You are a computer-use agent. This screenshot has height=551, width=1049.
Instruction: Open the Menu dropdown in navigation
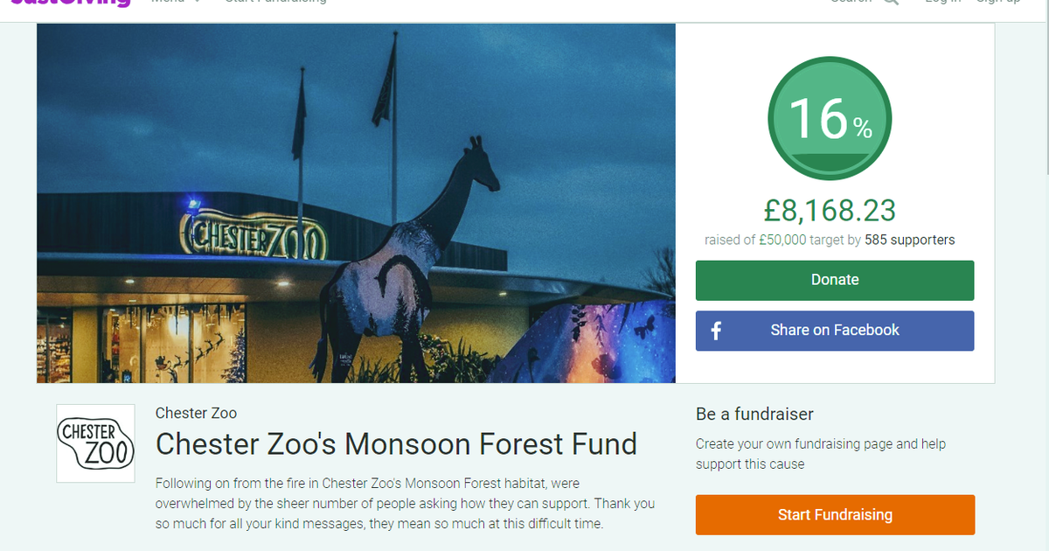tap(168, 3)
